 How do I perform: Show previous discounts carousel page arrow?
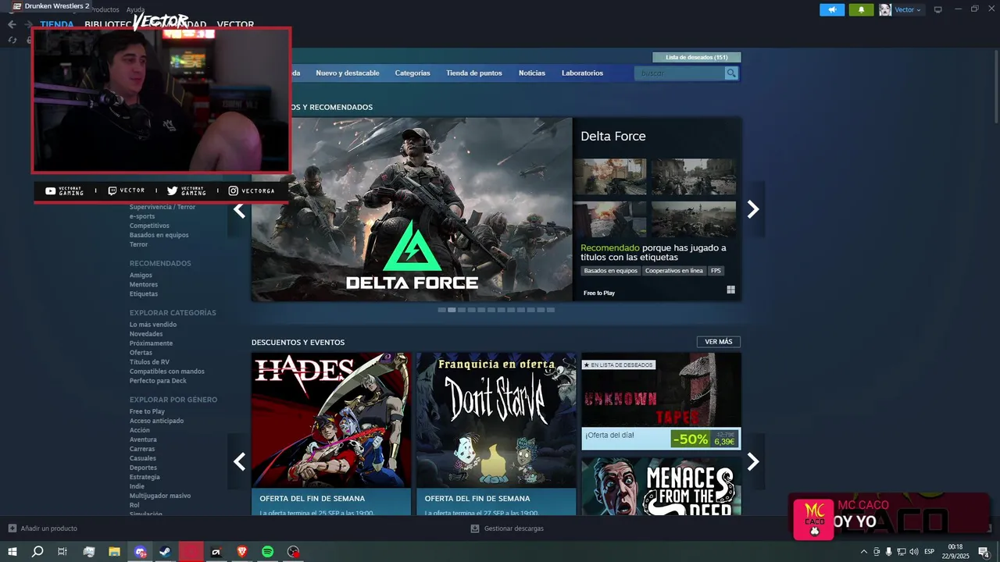click(239, 461)
